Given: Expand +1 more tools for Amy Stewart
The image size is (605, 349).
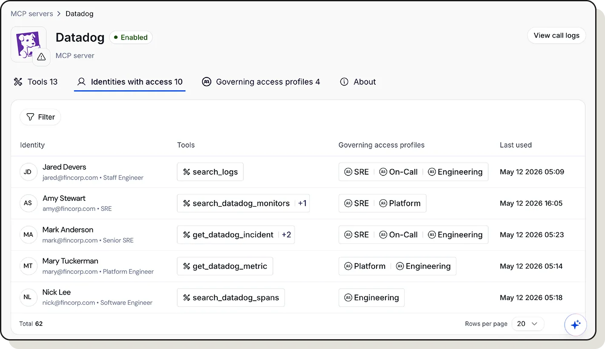Looking at the screenshot, I should 302,203.
